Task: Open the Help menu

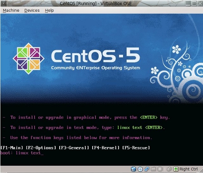Action: tap(50, 10)
